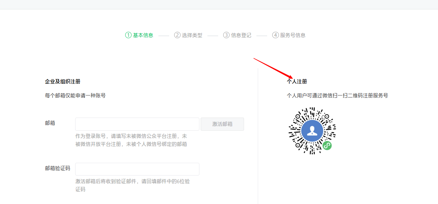Screen dimensions: 438x204
Task: Click the green mini program logo on QR code
Action: pyautogui.click(x=327, y=145)
